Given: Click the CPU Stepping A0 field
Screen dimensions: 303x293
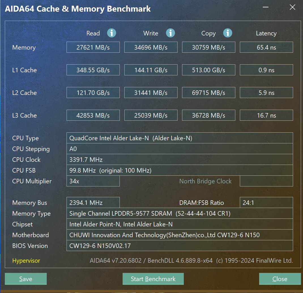Looking at the screenshot, I should pos(180,149).
